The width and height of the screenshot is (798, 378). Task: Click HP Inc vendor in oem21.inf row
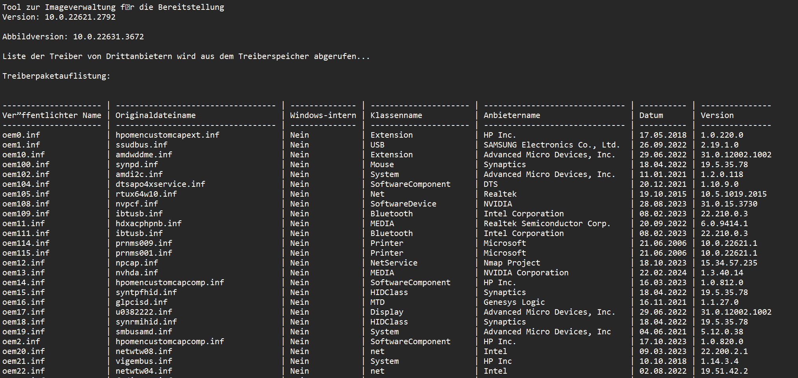click(498, 361)
